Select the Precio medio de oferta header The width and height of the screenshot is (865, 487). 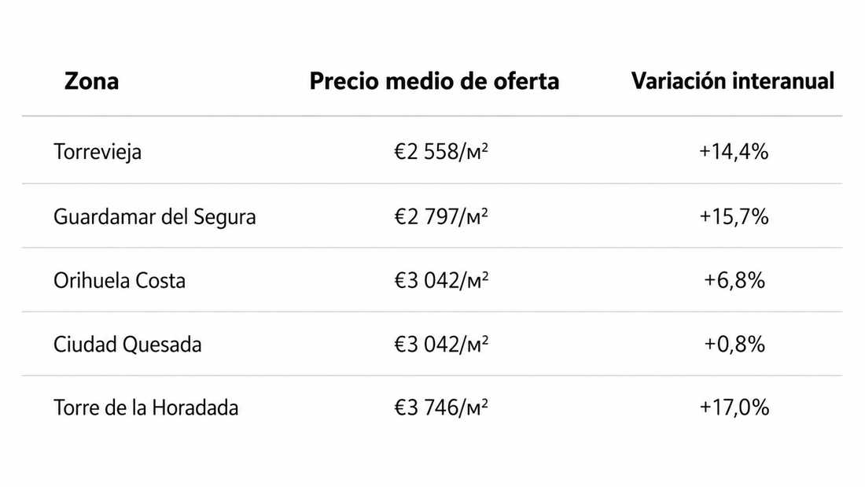[434, 81]
